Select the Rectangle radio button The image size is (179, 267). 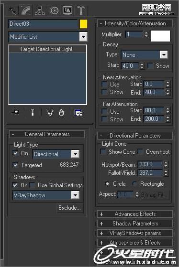click(134, 183)
